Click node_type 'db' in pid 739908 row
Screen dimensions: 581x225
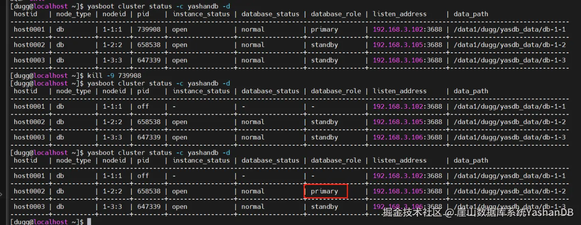[60, 29]
